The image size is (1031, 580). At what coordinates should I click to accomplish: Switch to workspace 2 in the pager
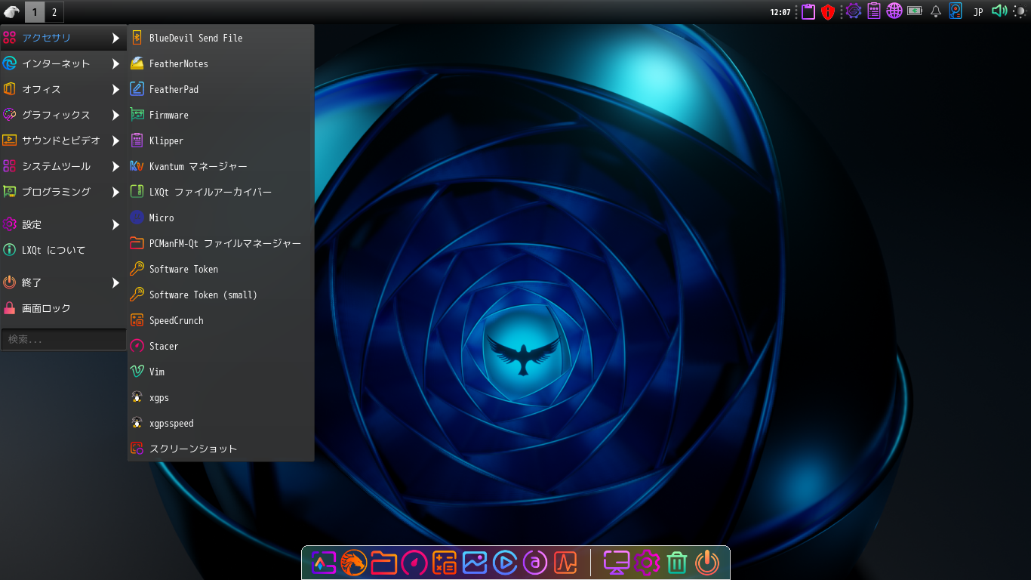(54, 12)
